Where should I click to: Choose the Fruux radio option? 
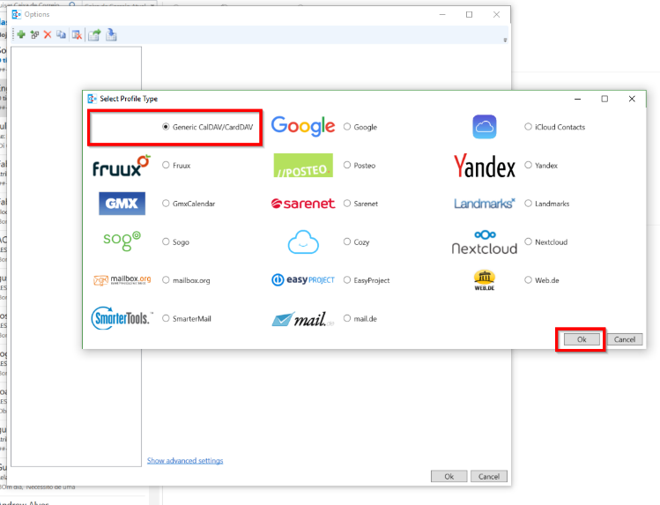click(x=166, y=165)
